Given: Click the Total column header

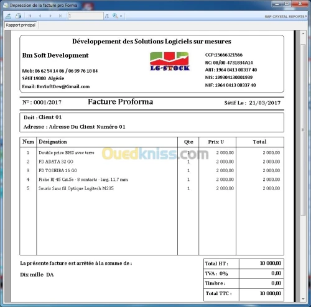Looking at the screenshot, I should tap(259, 142).
